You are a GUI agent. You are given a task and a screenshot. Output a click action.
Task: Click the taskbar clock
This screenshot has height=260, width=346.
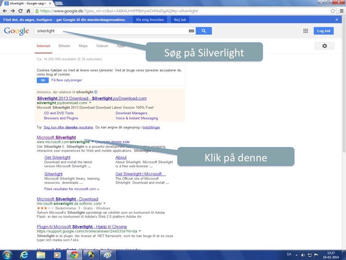point(331,255)
